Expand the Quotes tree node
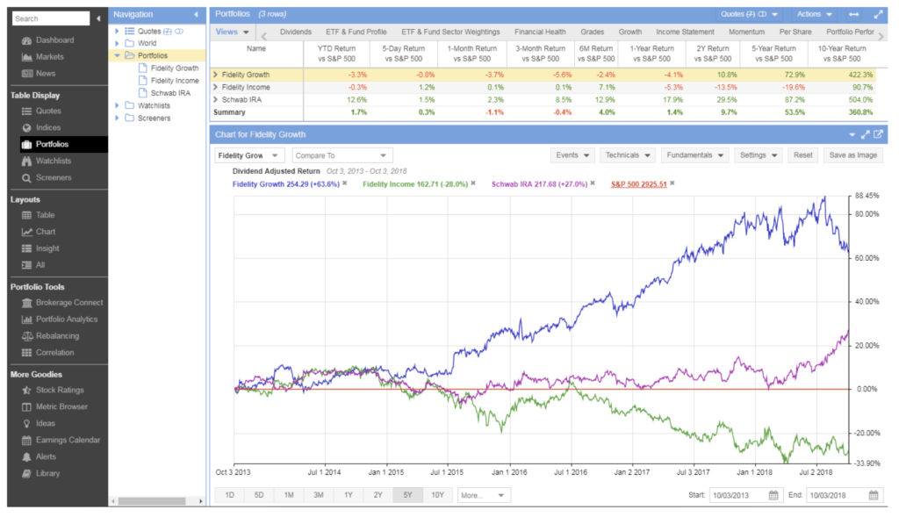The width and height of the screenshot is (899, 517). coord(118,31)
